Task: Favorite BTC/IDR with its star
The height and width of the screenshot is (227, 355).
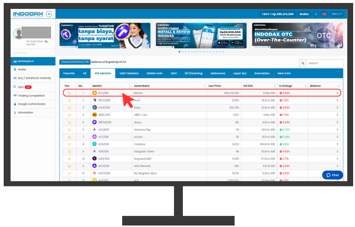Action: click(70, 93)
